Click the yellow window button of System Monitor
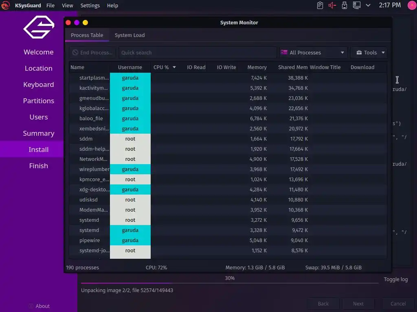The width and height of the screenshot is (417, 312). 85,23
